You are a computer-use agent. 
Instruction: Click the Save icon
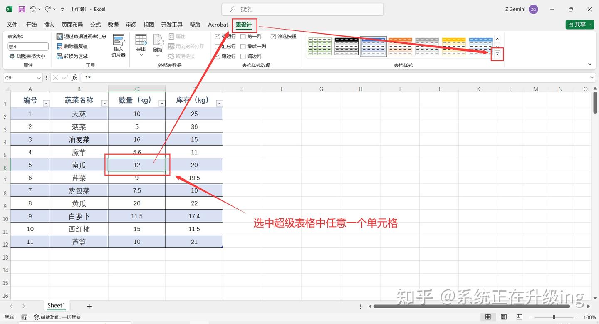tap(22, 9)
